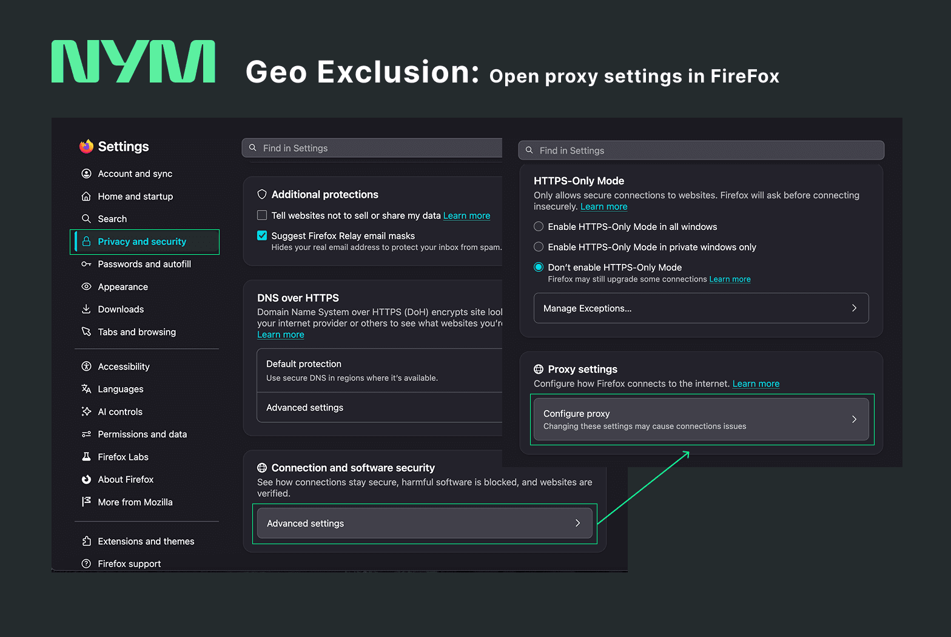Uncheck Suggest Firefox Relay email masks
951x637 pixels.
262,235
